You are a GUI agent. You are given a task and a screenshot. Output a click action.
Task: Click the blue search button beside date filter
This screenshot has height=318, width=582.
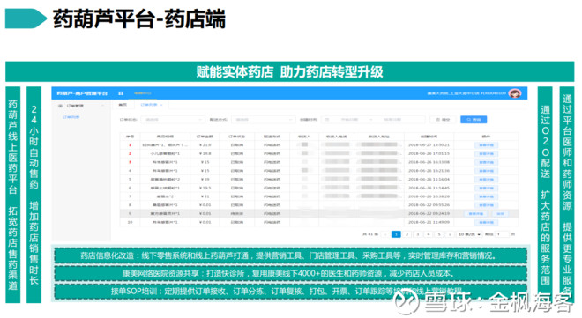(x=474, y=119)
